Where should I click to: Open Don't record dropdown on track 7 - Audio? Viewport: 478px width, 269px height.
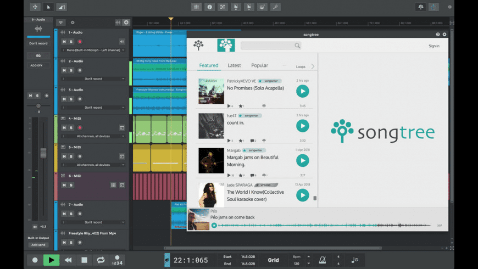[93, 222]
